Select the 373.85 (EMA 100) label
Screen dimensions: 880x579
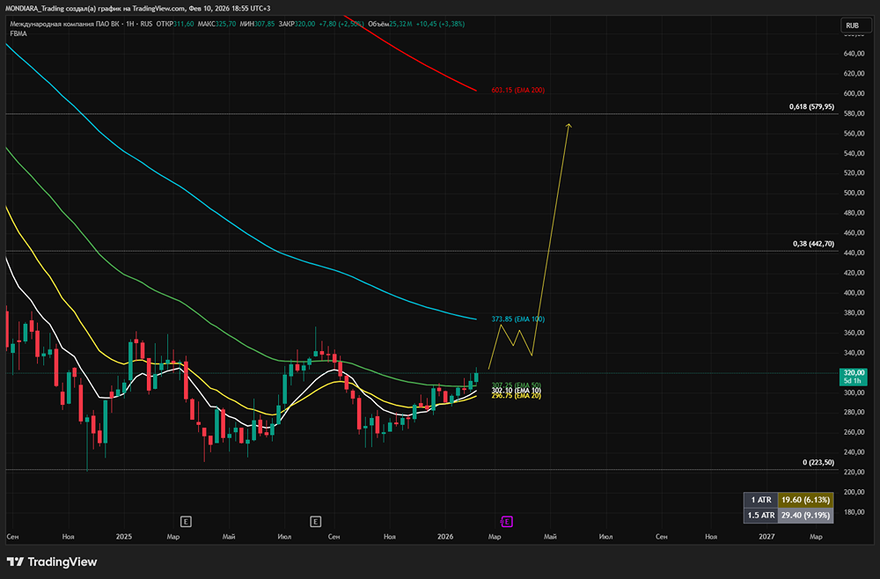pos(517,319)
